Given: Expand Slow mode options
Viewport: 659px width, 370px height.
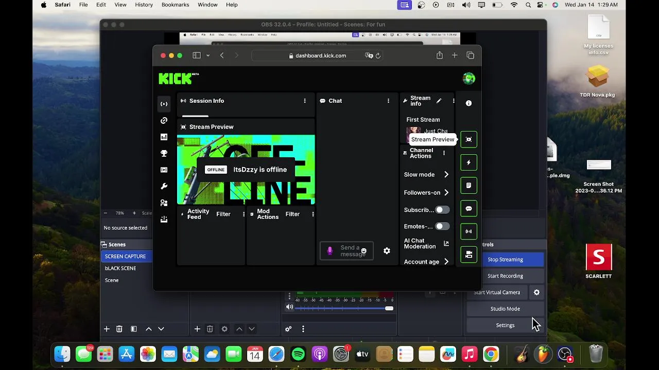Looking at the screenshot, I should (446, 175).
